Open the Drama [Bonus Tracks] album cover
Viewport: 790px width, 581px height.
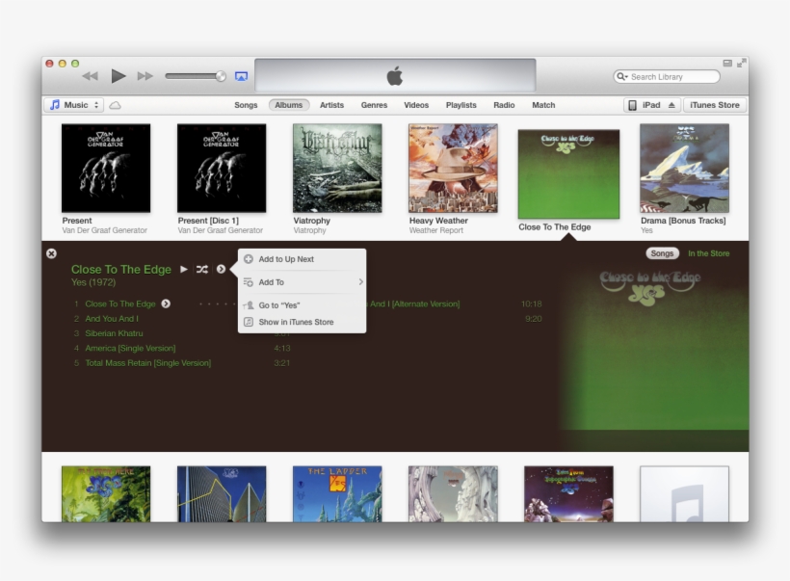(x=684, y=168)
